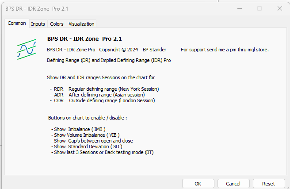Screen dimensions: 290x189
Task: Click the Cancel button
Action: (233, 183)
